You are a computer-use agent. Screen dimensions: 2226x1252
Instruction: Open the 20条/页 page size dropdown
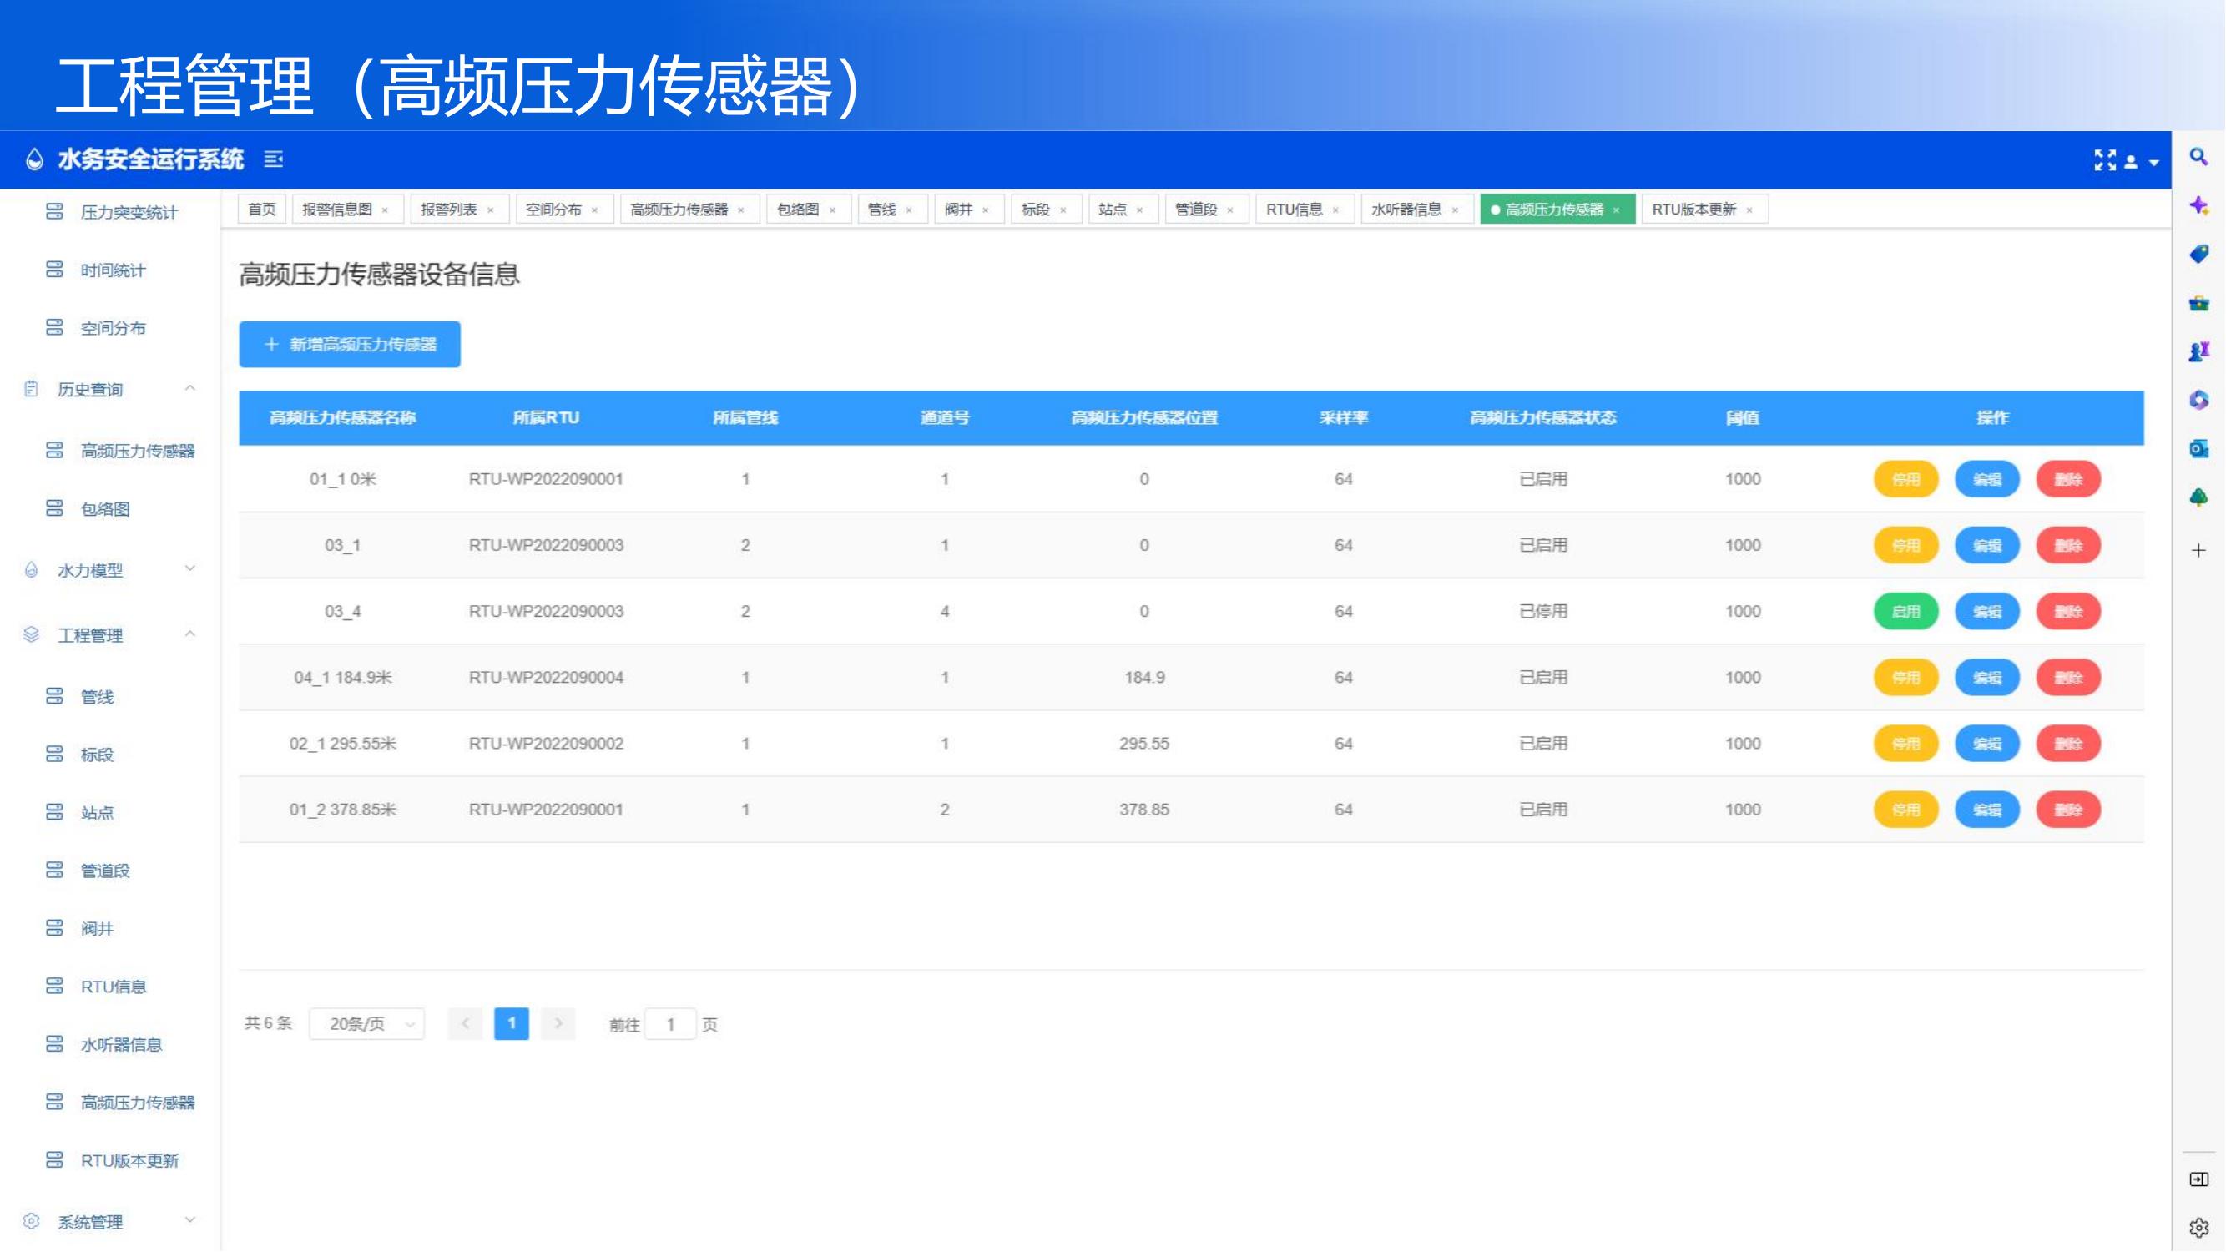(x=366, y=1024)
